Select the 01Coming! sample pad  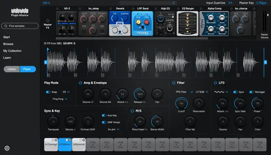[x=51, y=145]
